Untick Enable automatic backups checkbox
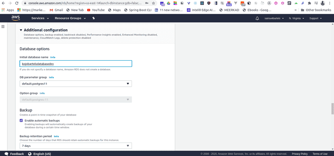This screenshot has width=334, height=156. click(x=21, y=120)
